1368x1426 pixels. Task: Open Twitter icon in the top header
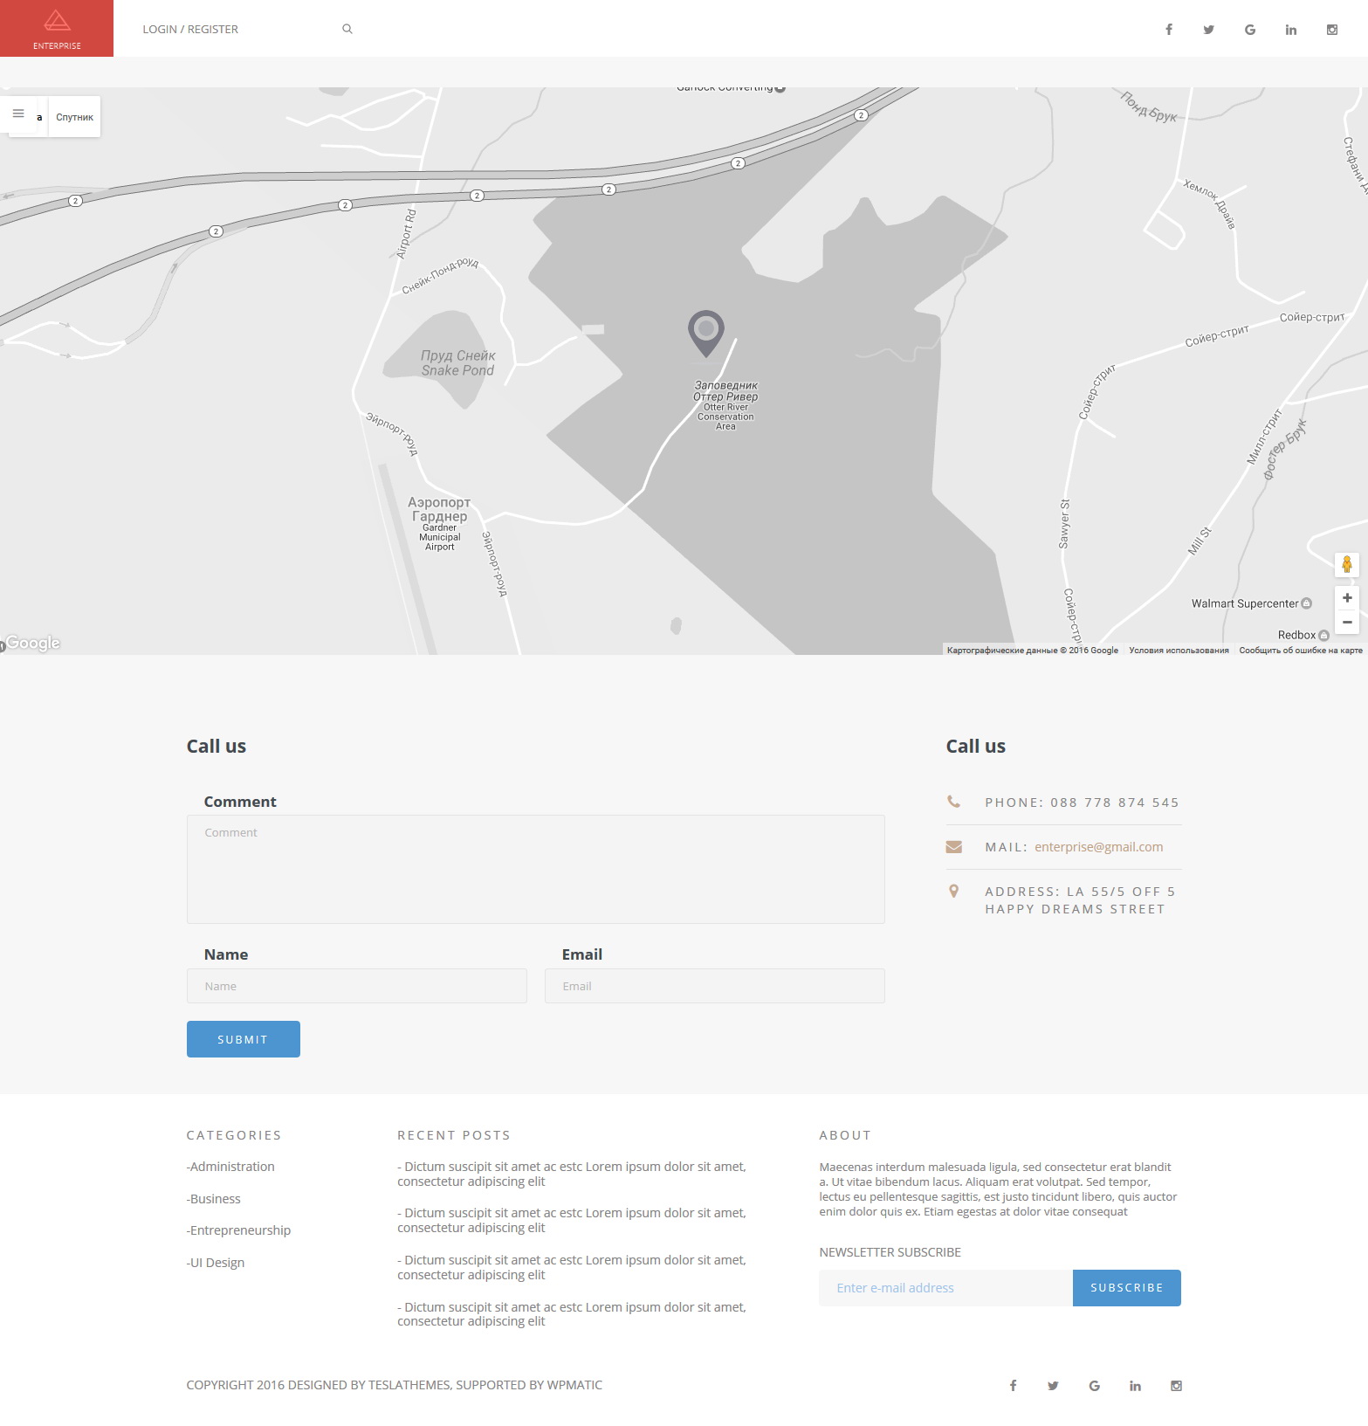point(1209,30)
